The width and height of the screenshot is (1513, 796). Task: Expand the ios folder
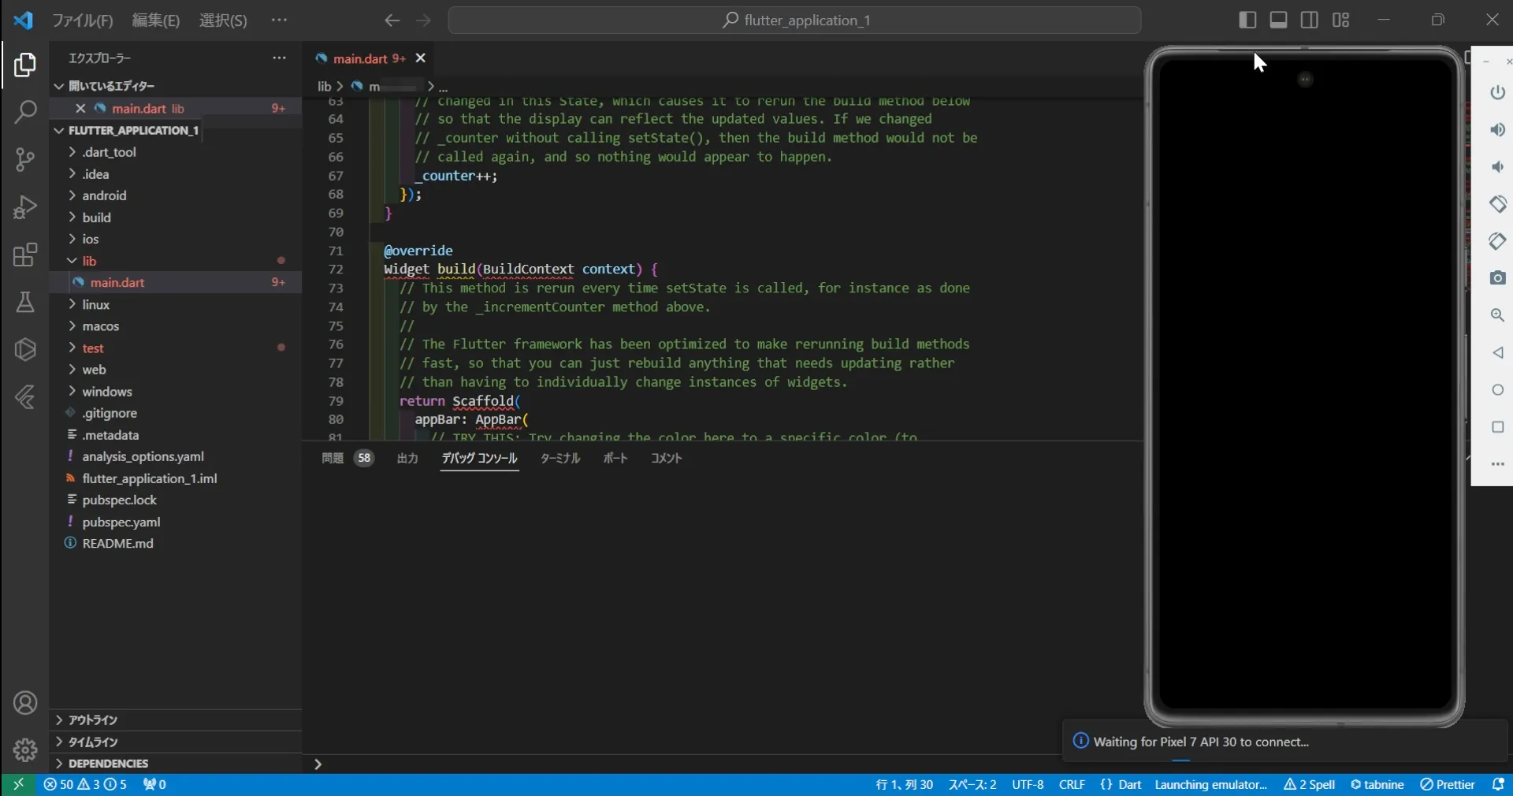click(176, 239)
